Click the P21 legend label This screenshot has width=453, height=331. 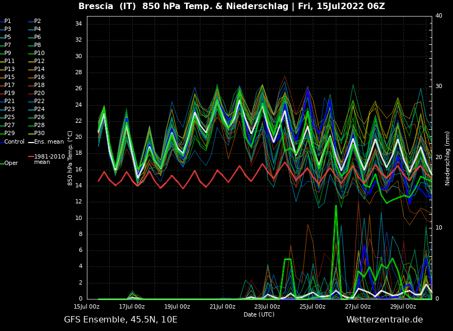(x=9, y=101)
